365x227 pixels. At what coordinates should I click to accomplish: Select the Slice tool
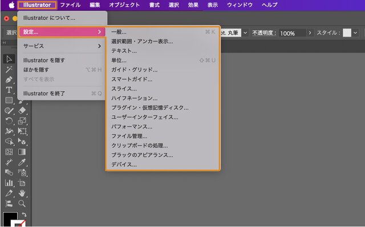[x=9, y=193]
